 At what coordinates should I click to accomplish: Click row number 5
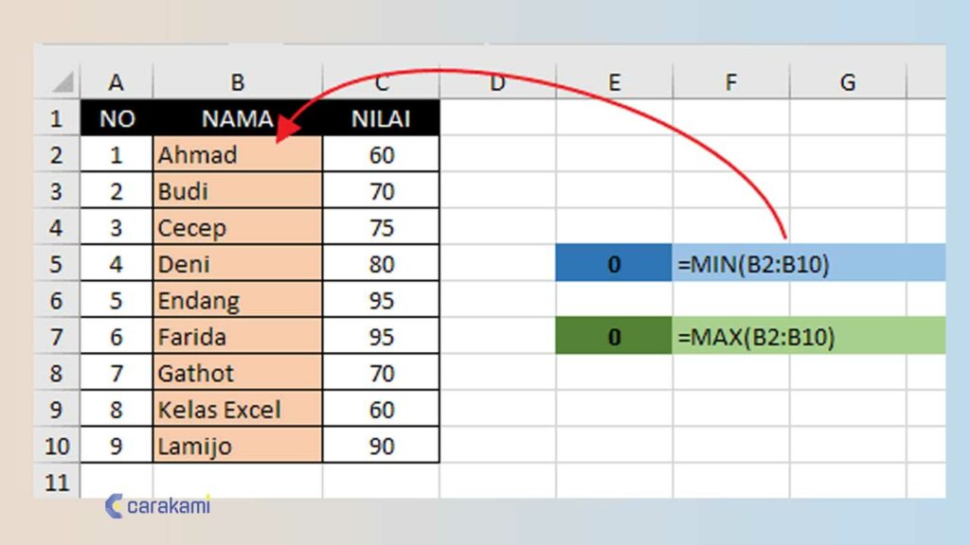coord(57,264)
